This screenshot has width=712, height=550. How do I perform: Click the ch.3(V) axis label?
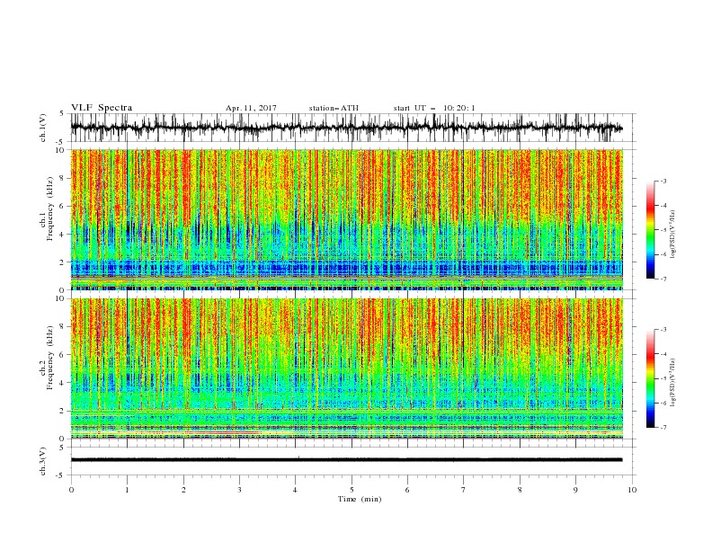(43, 461)
